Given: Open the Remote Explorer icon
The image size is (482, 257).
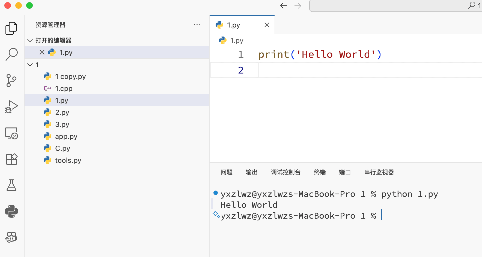Looking at the screenshot, I should pyautogui.click(x=11, y=133).
